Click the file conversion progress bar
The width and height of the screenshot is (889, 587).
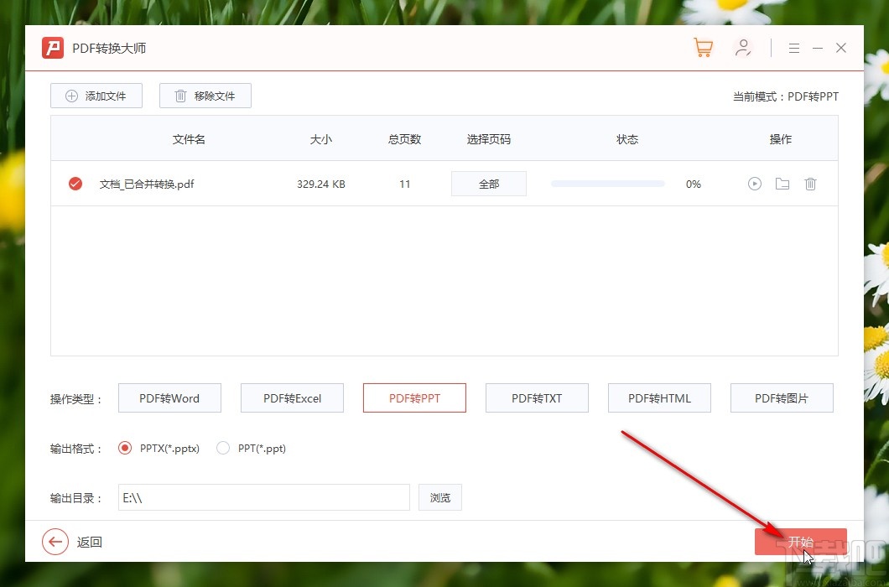pos(607,184)
